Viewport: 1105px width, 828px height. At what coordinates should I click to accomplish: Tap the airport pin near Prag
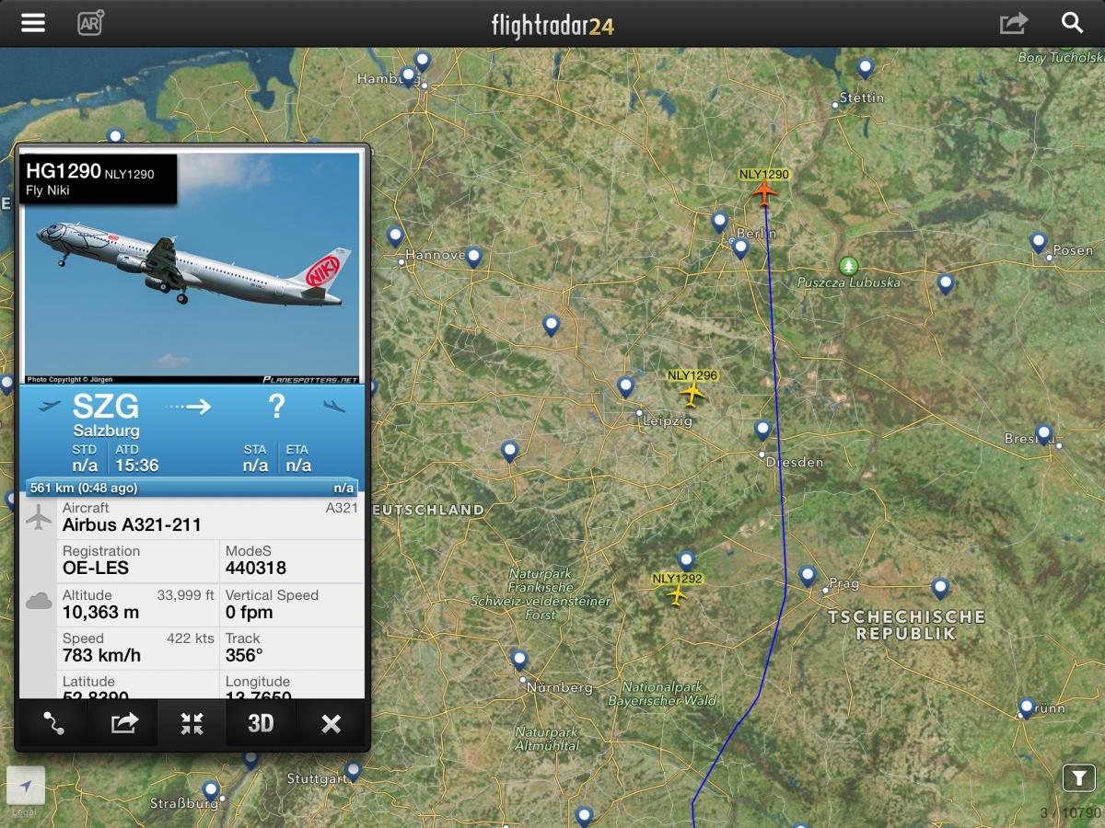(808, 577)
